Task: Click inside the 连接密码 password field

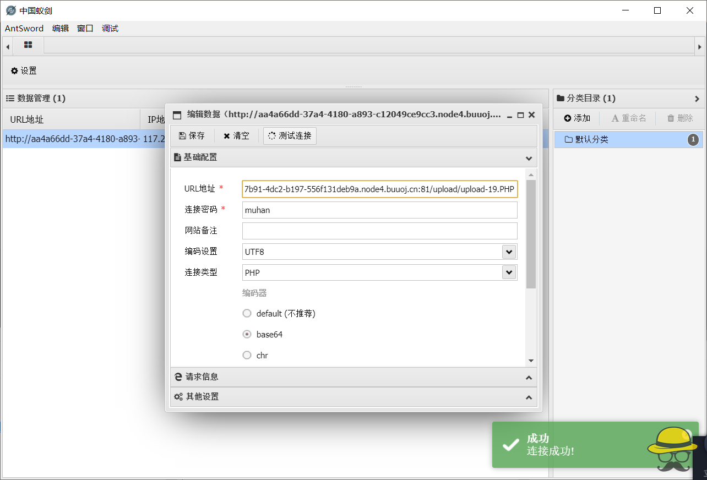Action: [379, 210]
